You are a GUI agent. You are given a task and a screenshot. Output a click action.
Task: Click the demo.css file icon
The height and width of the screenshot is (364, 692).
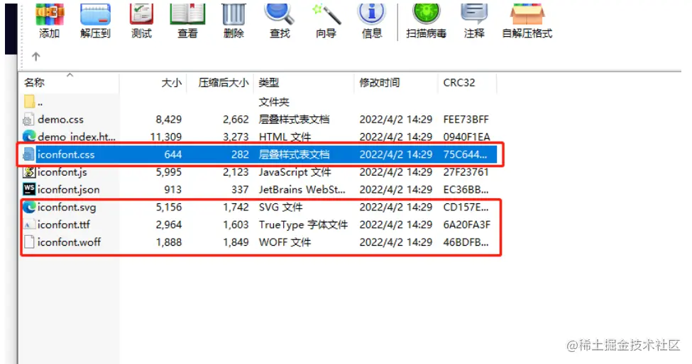(x=28, y=119)
